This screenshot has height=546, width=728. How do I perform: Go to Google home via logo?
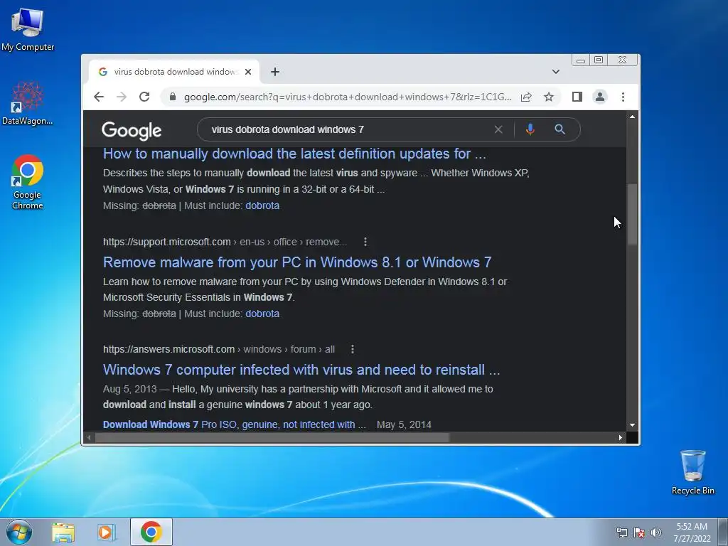(132, 131)
